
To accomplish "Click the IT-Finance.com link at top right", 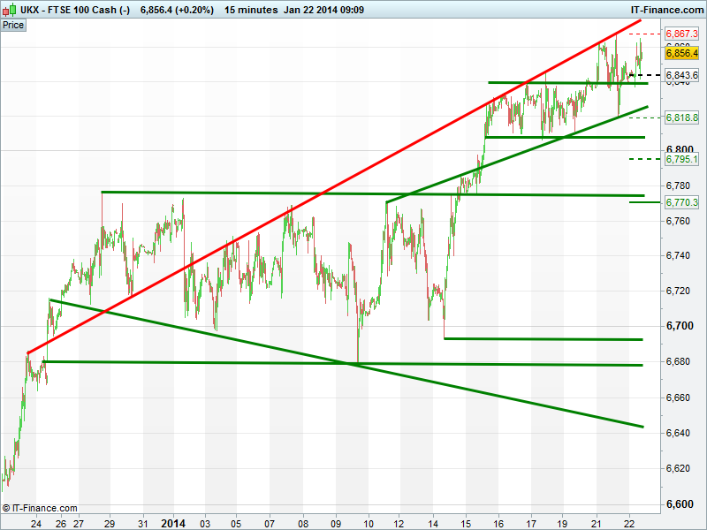I will click(x=665, y=10).
